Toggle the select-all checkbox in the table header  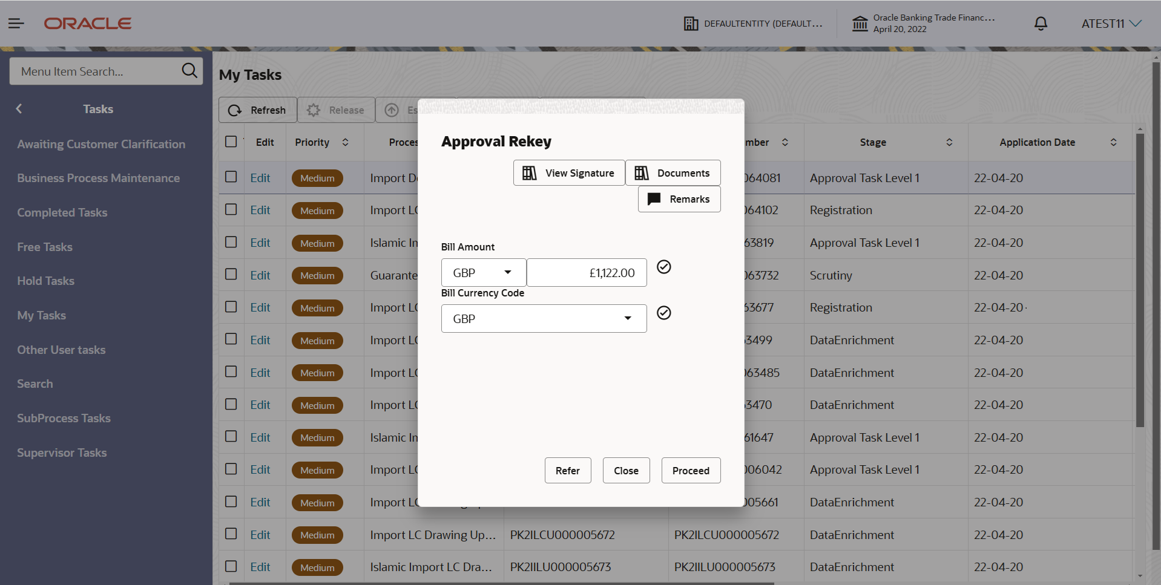point(231,142)
